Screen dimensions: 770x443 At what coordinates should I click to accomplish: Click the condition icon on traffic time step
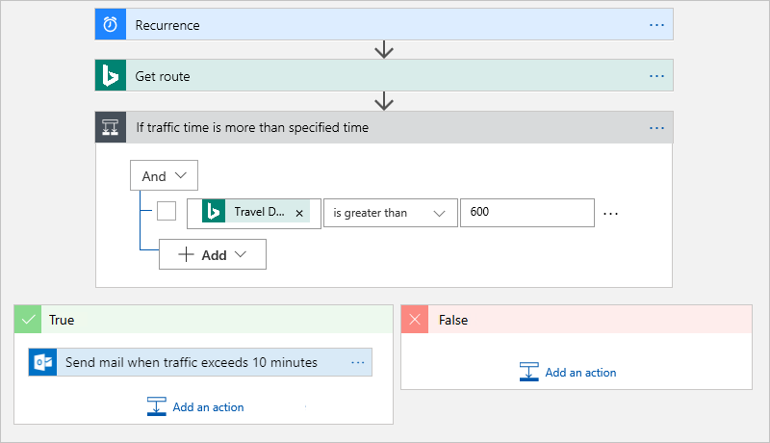[x=111, y=127]
